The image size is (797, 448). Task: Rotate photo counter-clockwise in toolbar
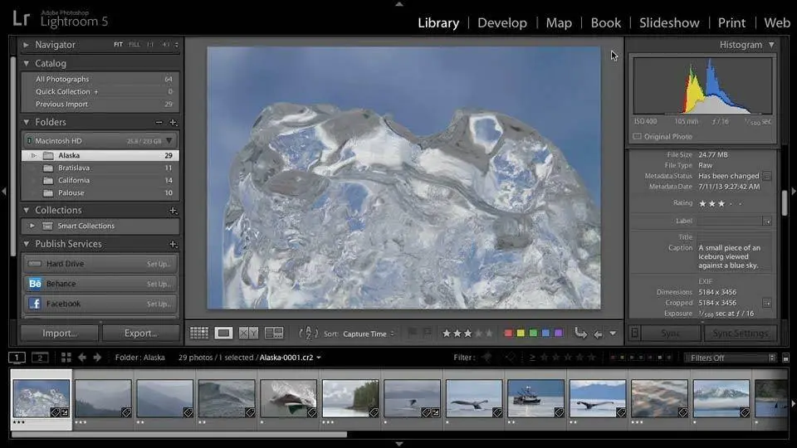tap(580, 334)
